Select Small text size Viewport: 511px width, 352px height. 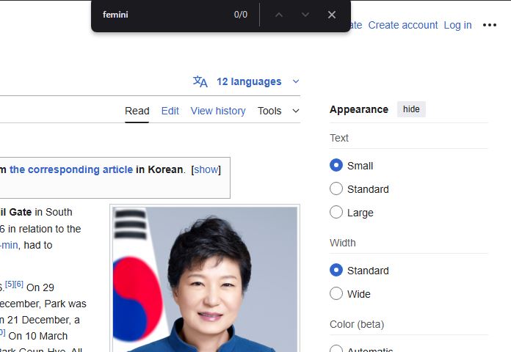[x=336, y=165]
